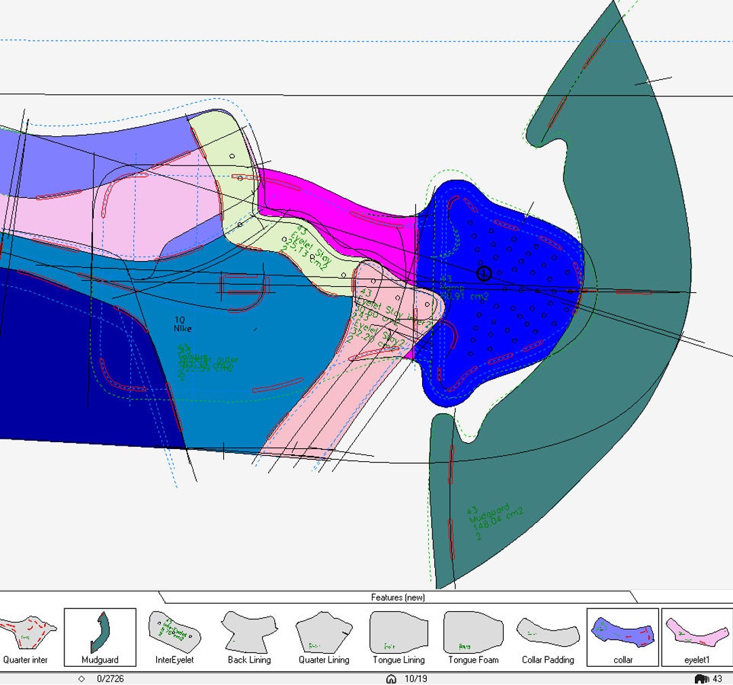Select the Collar Padding feature thumbnail
The image size is (733, 685).
(548, 638)
